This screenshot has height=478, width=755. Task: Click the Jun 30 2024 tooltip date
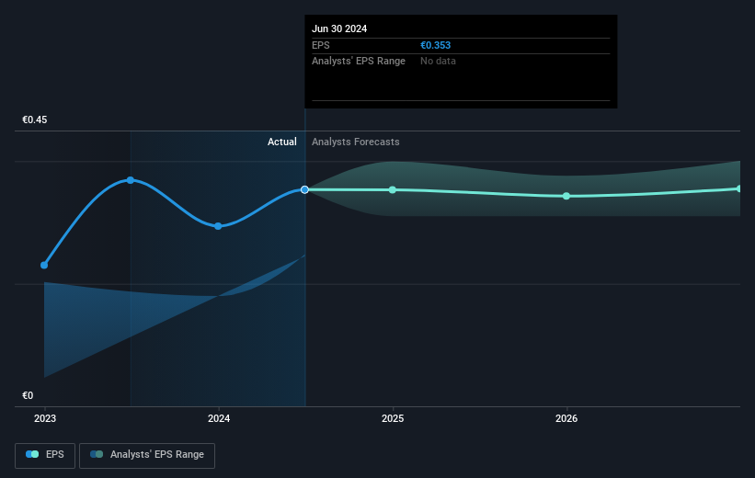[339, 28]
